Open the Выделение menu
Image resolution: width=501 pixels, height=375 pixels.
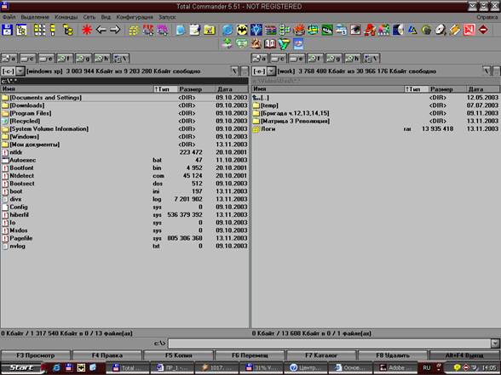tap(35, 17)
